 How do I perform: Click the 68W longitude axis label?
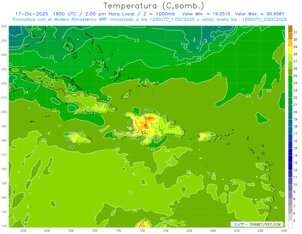point(190,230)
